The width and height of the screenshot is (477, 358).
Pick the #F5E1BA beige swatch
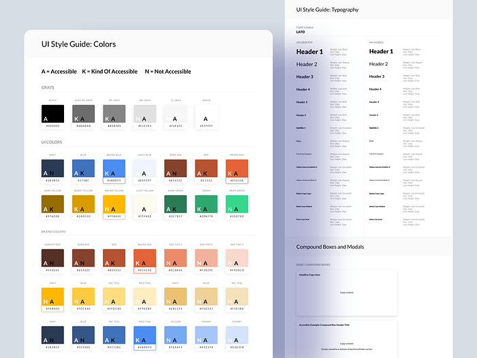pyautogui.click(x=237, y=300)
